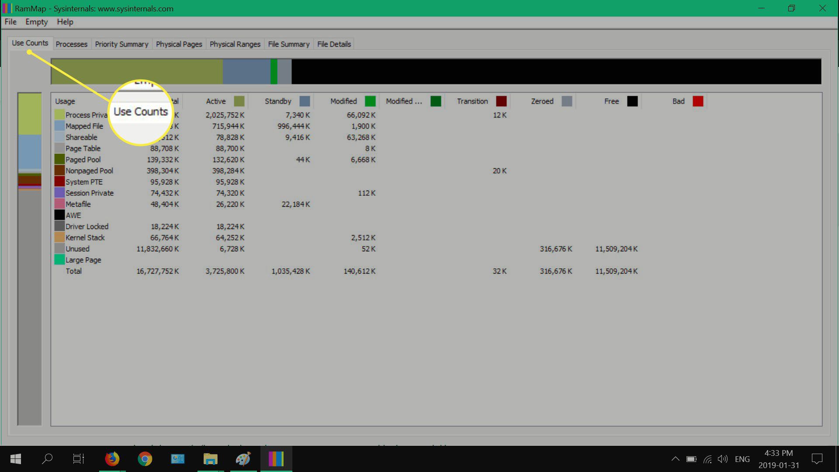Image resolution: width=839 pixels, height=472 pixels.
Task: Click the Unused memory row
Action: coord(76,248)
